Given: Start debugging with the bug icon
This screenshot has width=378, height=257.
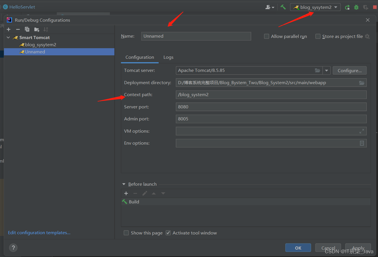Looking at the screenshot, I should [356, 7].
